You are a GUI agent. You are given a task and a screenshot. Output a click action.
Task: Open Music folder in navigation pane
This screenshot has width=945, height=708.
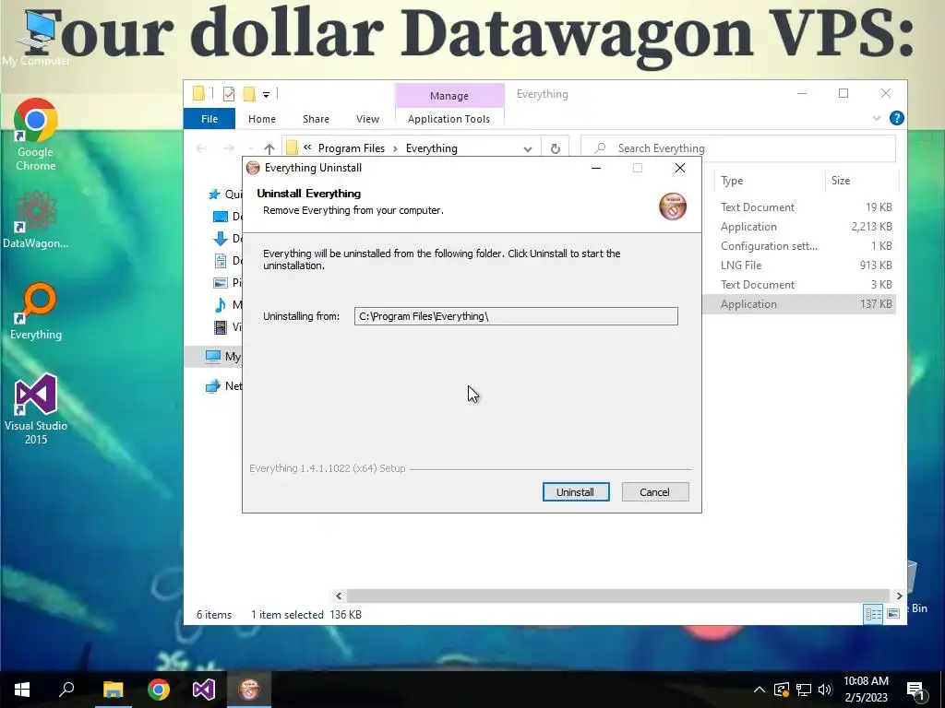[227, 304]
